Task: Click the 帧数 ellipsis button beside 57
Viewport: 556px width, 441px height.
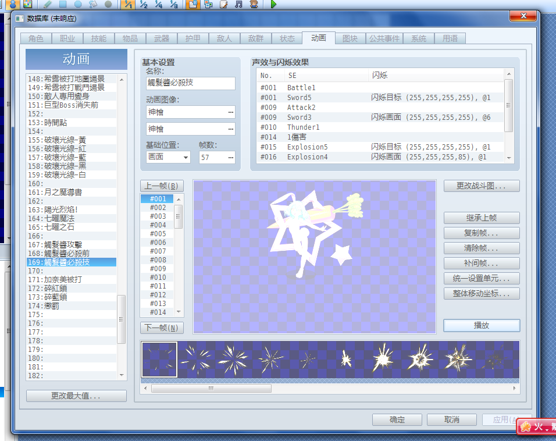Action: click(x=231, y=158)
